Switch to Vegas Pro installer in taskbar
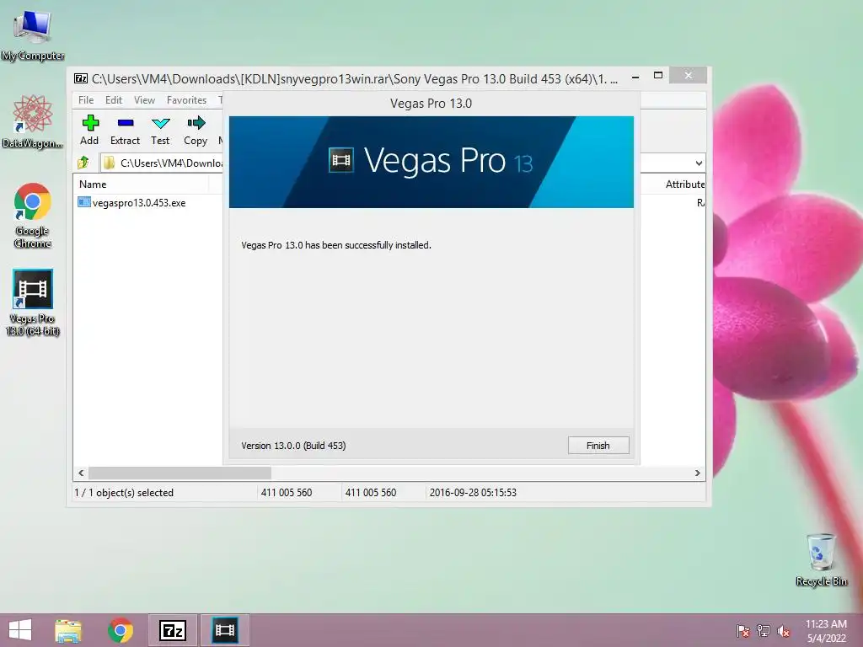The width and height of the screenshot is (863, 647). (224, 630)
